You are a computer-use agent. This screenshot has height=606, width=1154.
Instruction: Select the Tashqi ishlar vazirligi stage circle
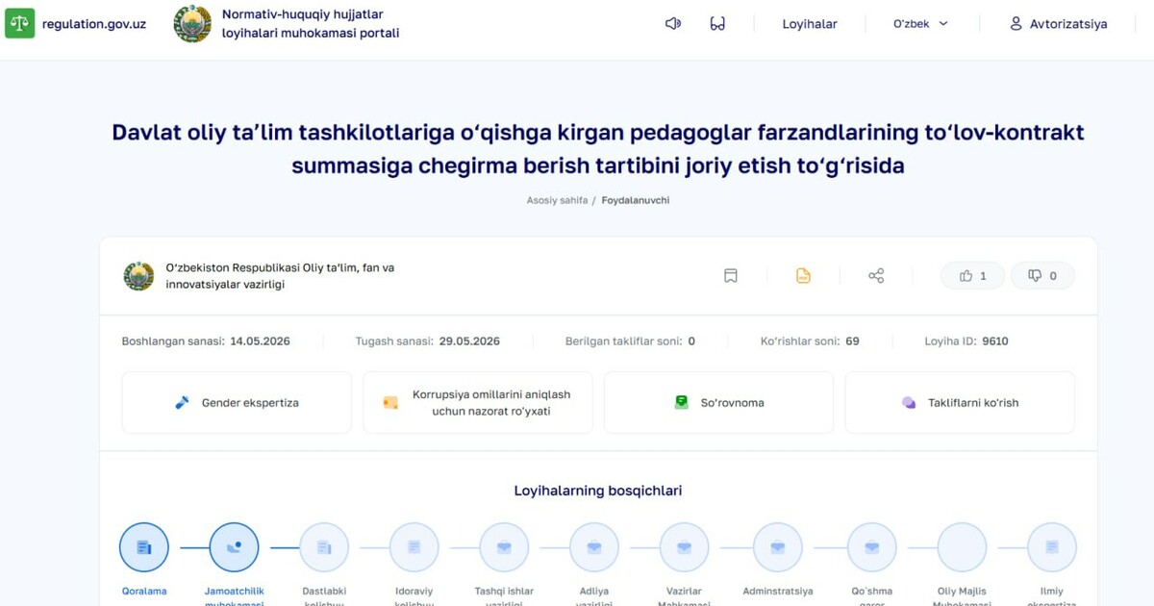[504, 547]
